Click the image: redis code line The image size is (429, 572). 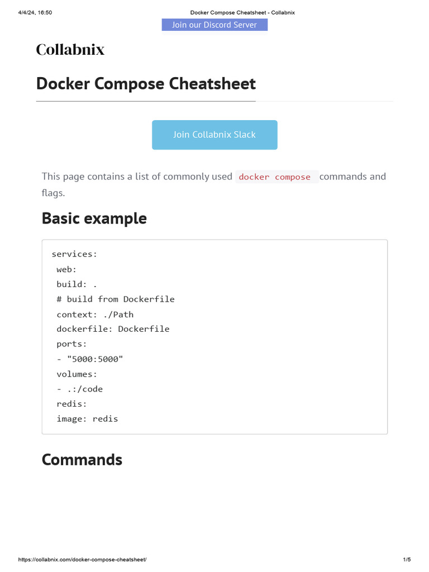(x=87, y=419)
